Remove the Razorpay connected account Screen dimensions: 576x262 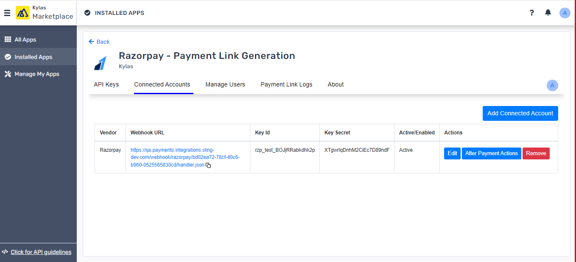[x=536, y=153]
